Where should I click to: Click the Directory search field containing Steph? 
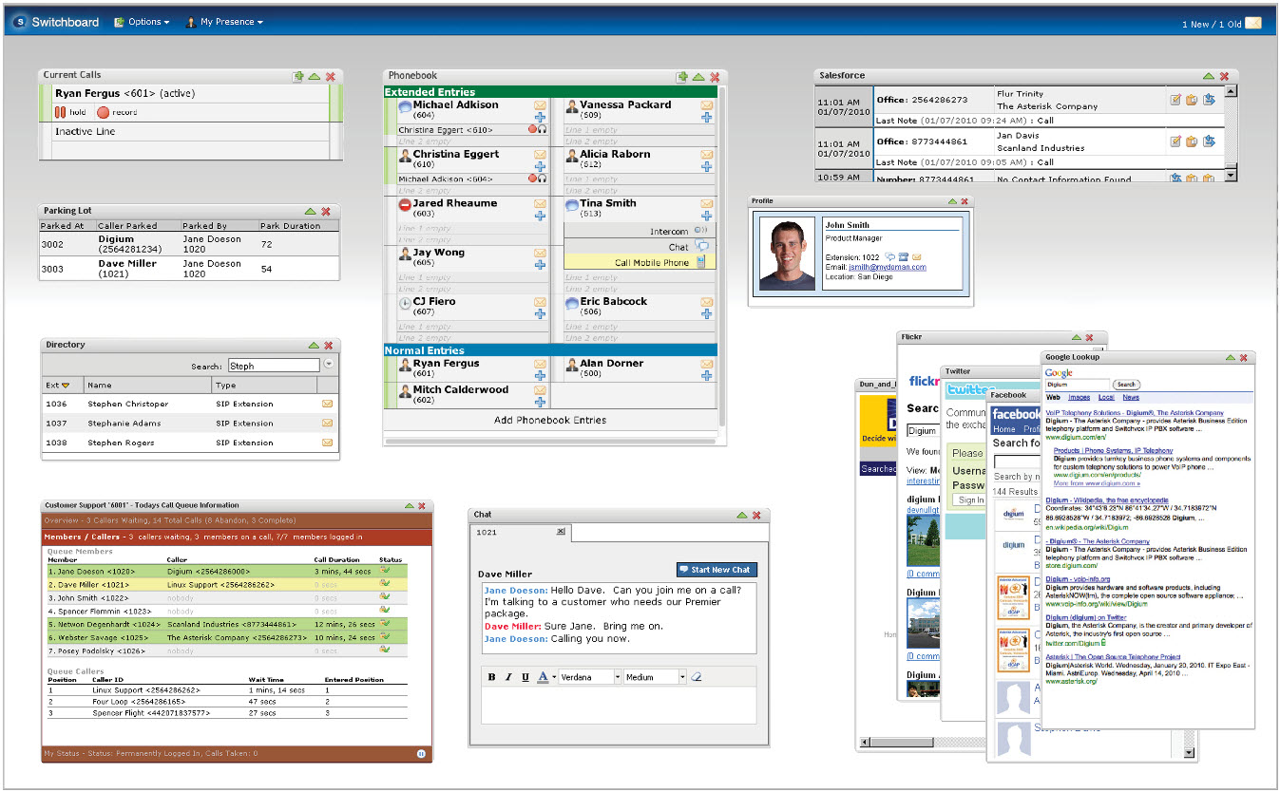click(x=274, y=366)
